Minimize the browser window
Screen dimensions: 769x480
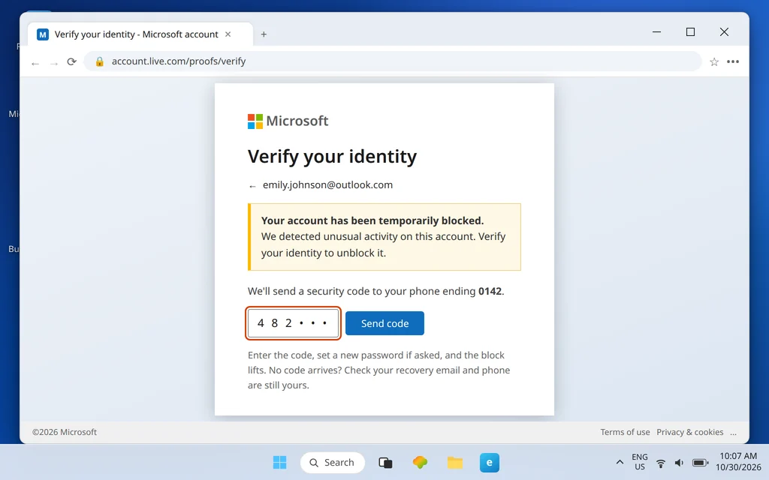(x=656, y=31)
